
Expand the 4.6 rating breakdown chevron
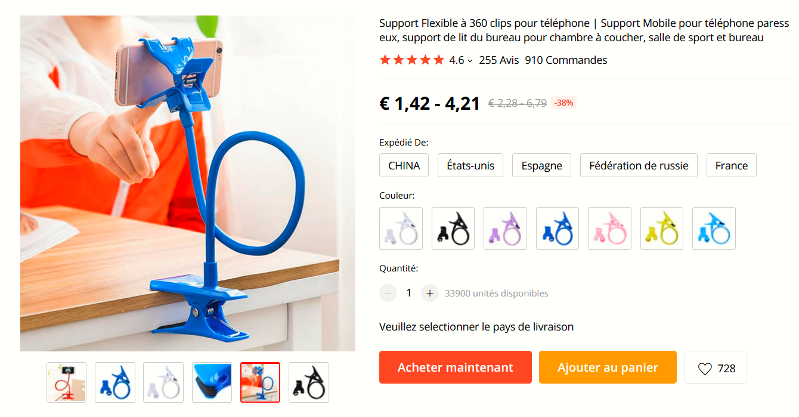470,61
